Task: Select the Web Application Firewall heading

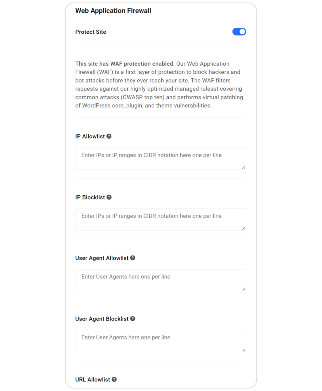Action: click(x=113, y=10)
